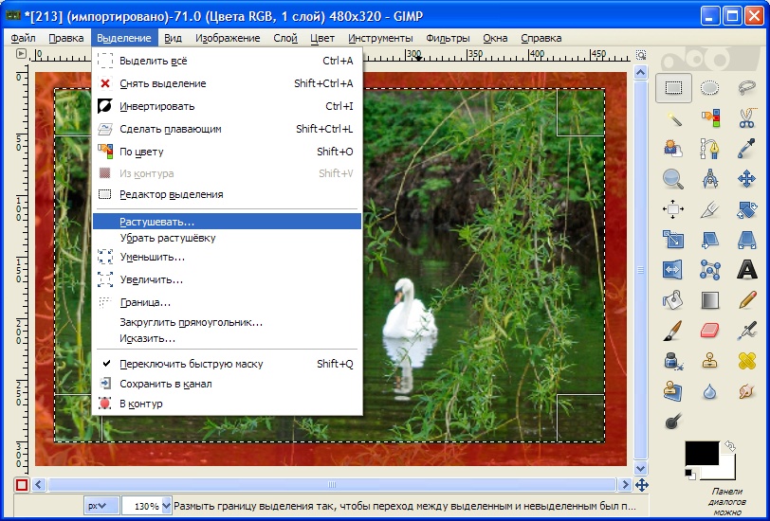Select the Fuzzy Select magic wand tool
The height and width of the screenshot is (521, 770).
[673, 118]
